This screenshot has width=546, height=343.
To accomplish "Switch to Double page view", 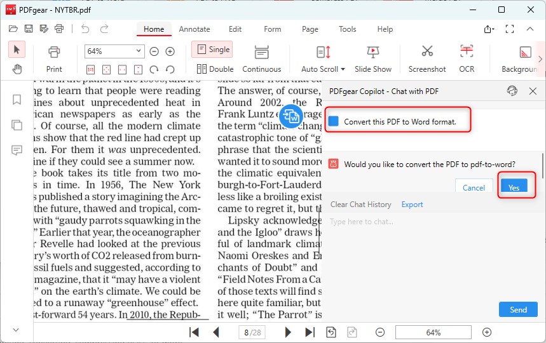I will pos(215,69).
